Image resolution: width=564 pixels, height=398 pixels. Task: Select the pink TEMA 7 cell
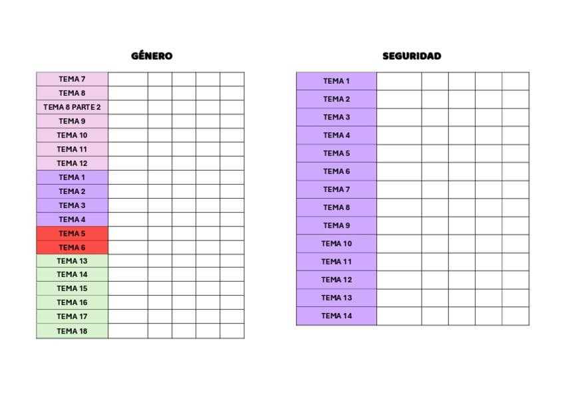pyautogui.click(x=72, y=79)
